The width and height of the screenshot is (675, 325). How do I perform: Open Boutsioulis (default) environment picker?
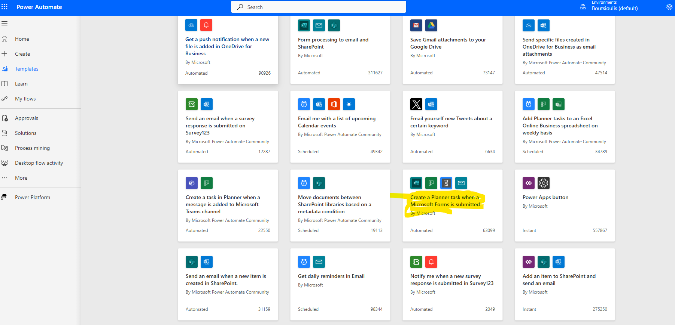click(615, 8)
